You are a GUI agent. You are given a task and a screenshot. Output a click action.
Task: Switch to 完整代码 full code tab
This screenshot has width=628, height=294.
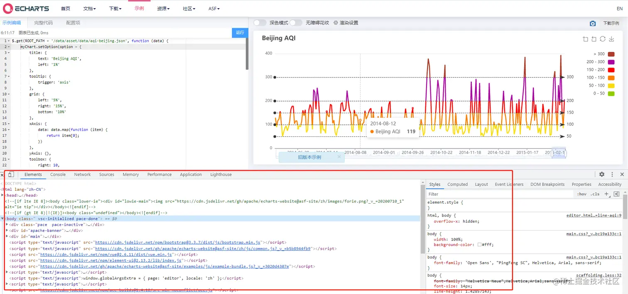pos(43,23)
